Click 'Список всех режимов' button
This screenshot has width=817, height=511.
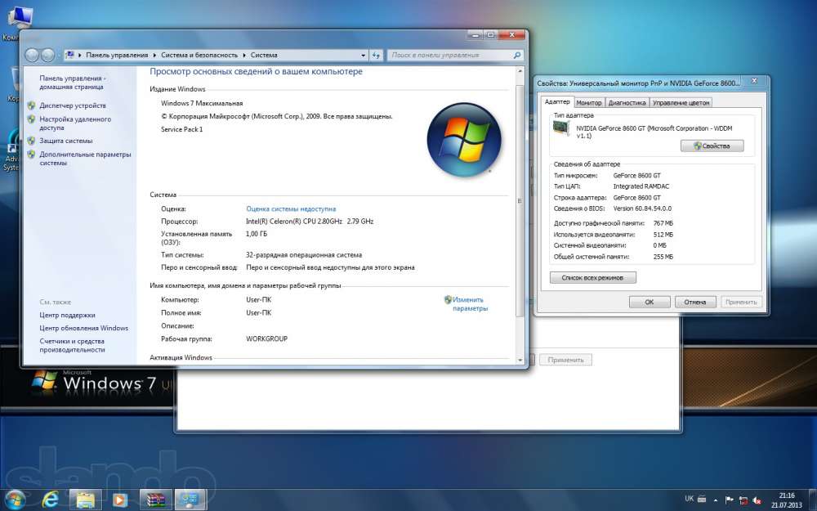[592, 277]
